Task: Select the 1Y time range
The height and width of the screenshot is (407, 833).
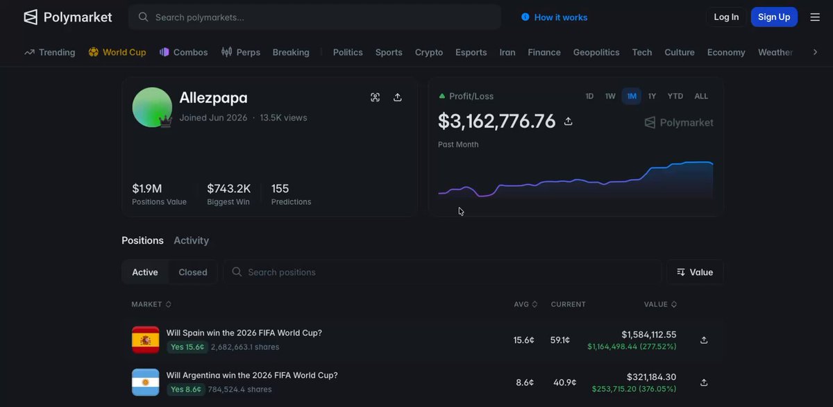Action: [653, 97]
